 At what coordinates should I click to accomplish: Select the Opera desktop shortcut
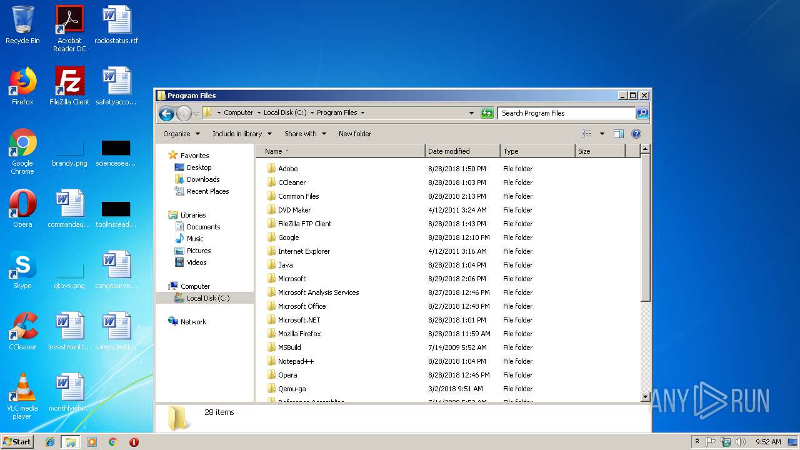pos(22,209)
